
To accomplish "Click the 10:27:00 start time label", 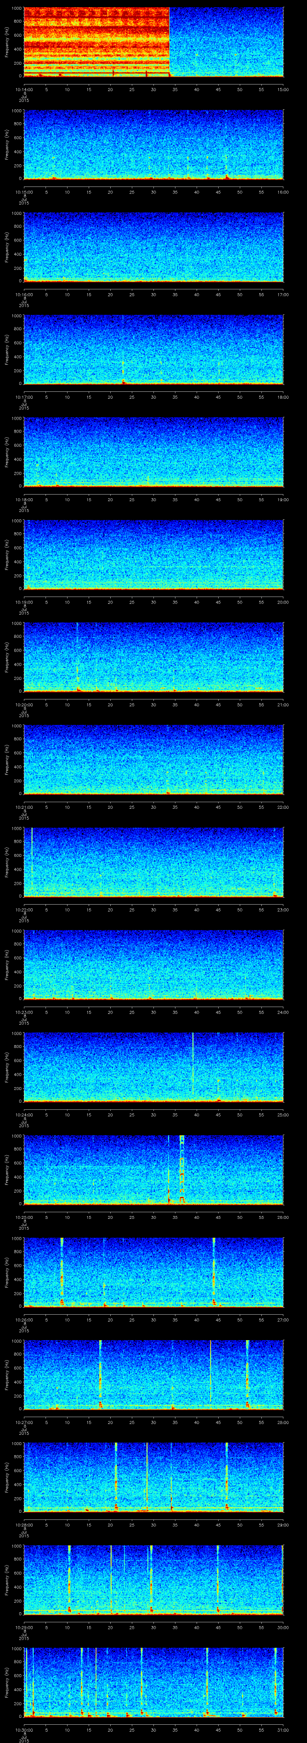I will click(24, 1422).
